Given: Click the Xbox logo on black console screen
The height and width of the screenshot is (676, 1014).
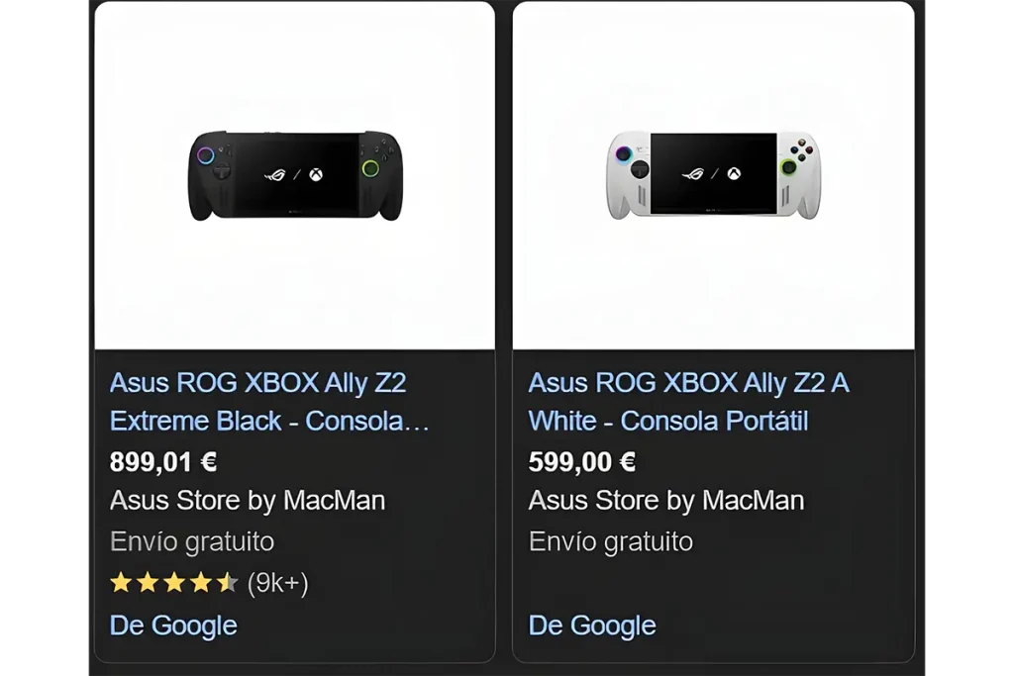Looking at the screenshot, I should pos(316,174).
